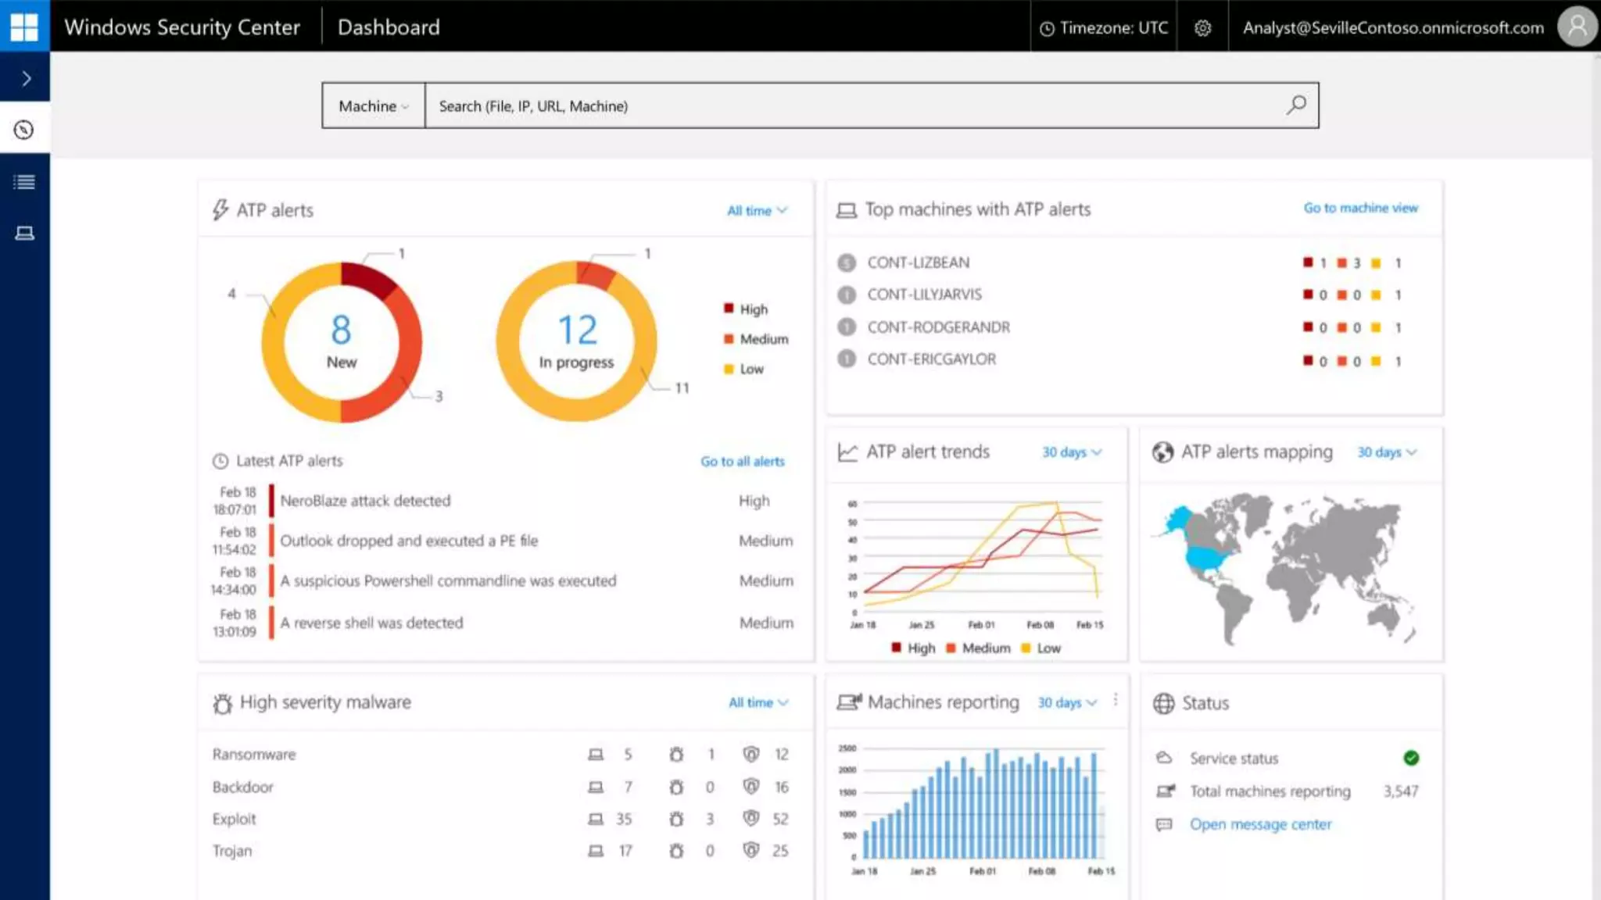Click the settings gear icon in header
This screenshot has height=900, width=1601.
[1202, 28]
